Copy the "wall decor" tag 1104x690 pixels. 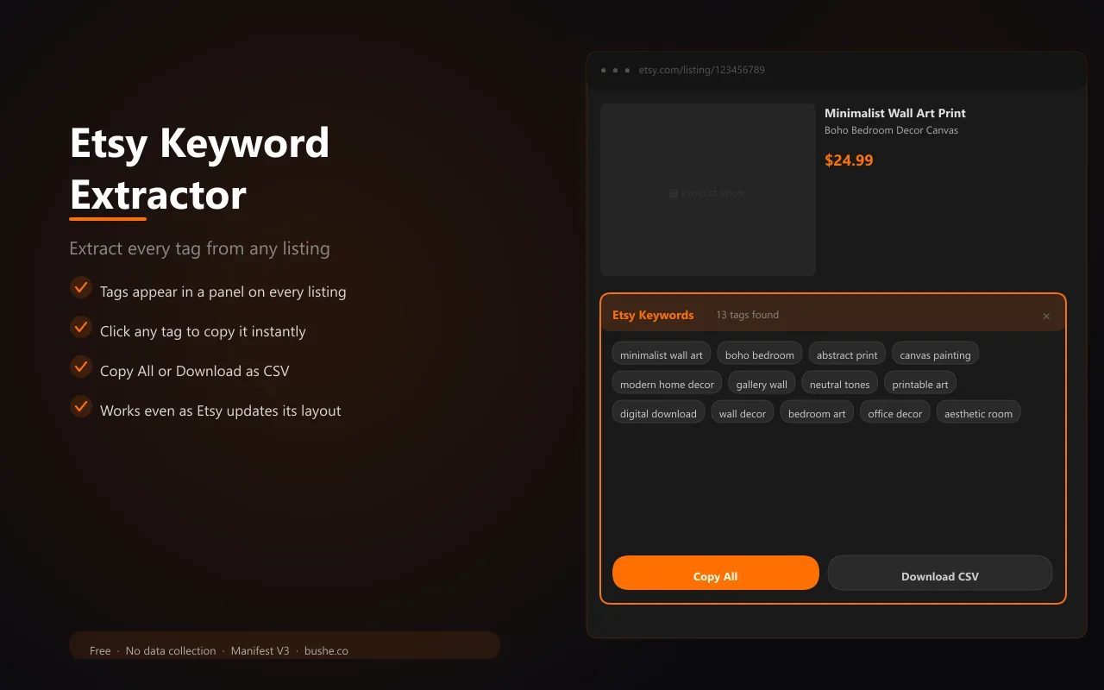[743, 412]
